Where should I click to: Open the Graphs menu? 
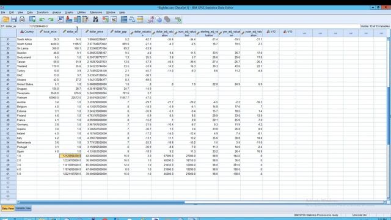coord(69,12)
